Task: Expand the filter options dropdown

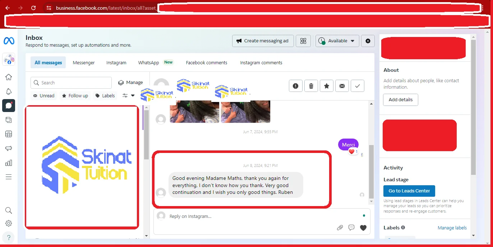Action: pos(129,95)
